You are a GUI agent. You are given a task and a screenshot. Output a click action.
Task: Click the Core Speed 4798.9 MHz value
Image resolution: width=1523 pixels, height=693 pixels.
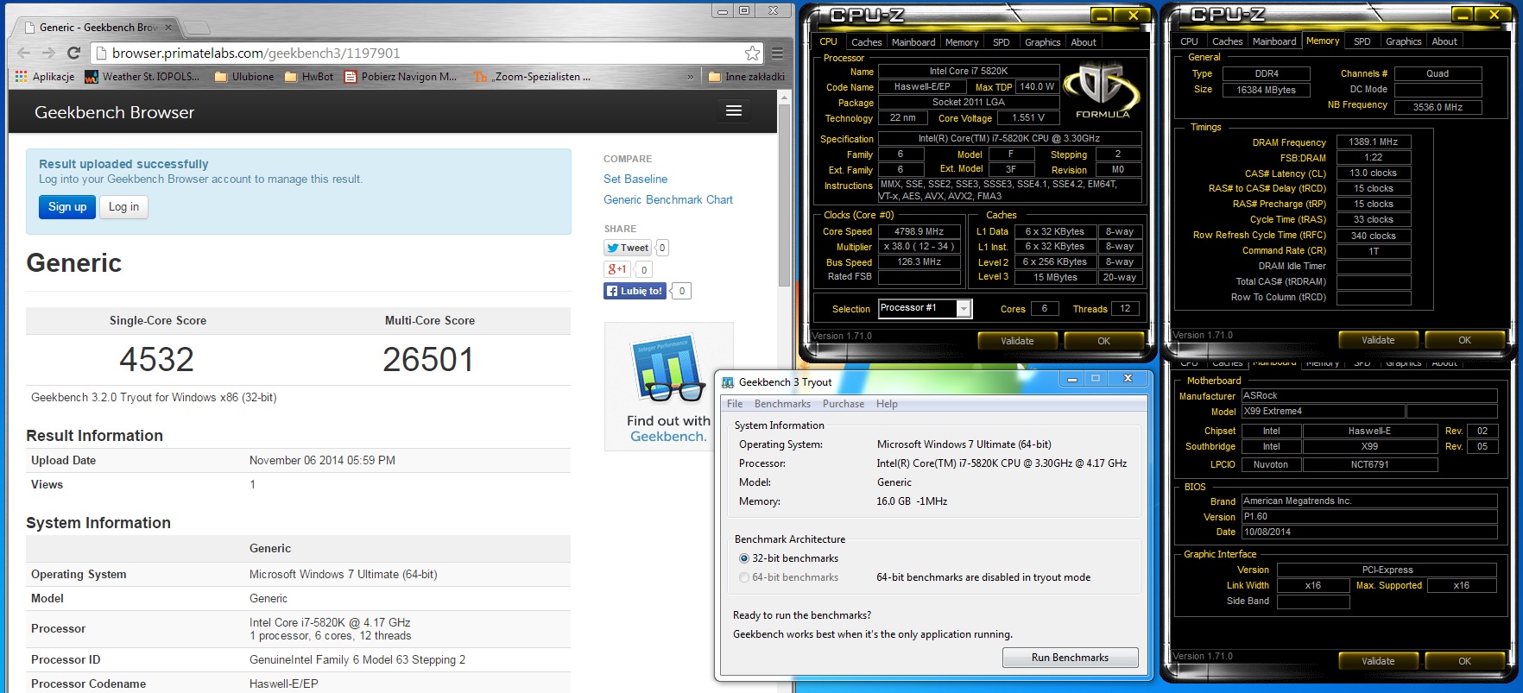pos(919,231)
